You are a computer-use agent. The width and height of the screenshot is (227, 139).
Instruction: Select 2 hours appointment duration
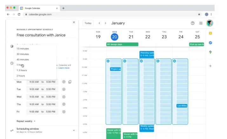21,76
